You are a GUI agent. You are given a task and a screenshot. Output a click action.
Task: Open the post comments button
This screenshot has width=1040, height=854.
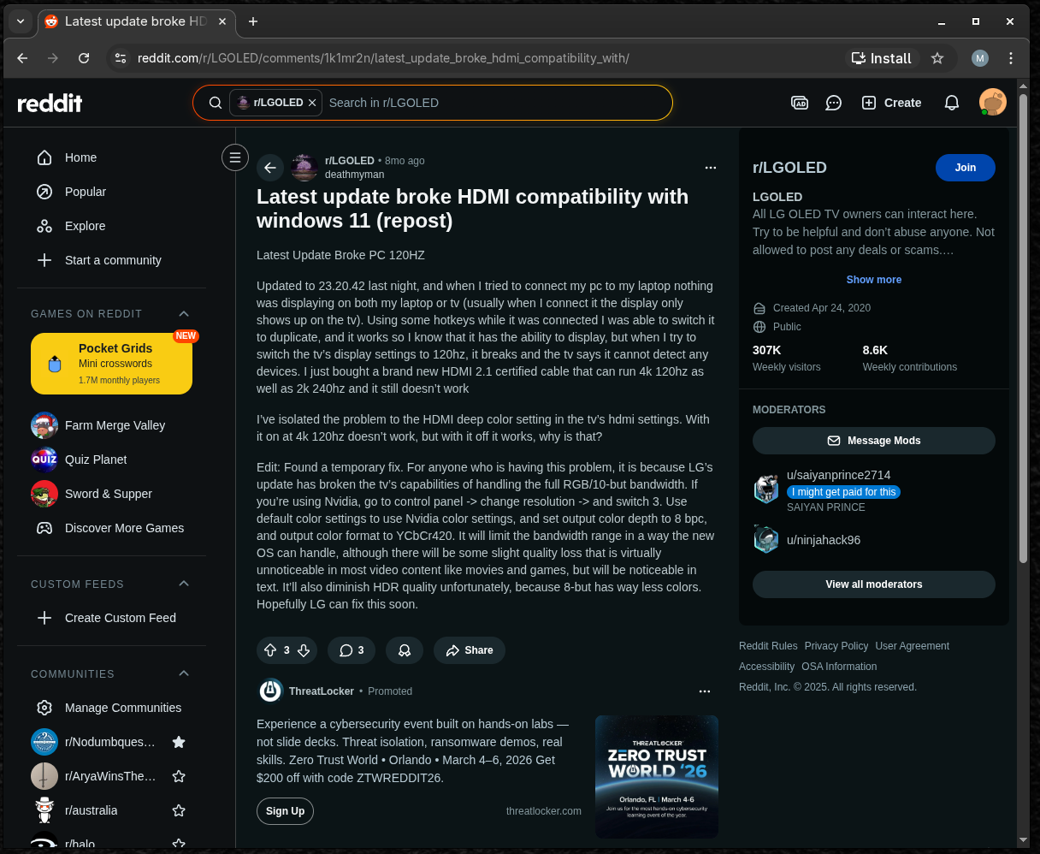click(352, 650)
